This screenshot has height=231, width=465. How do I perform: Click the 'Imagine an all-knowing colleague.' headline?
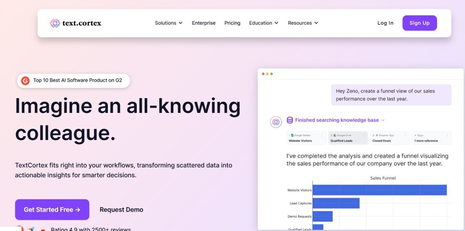[128, 119]
